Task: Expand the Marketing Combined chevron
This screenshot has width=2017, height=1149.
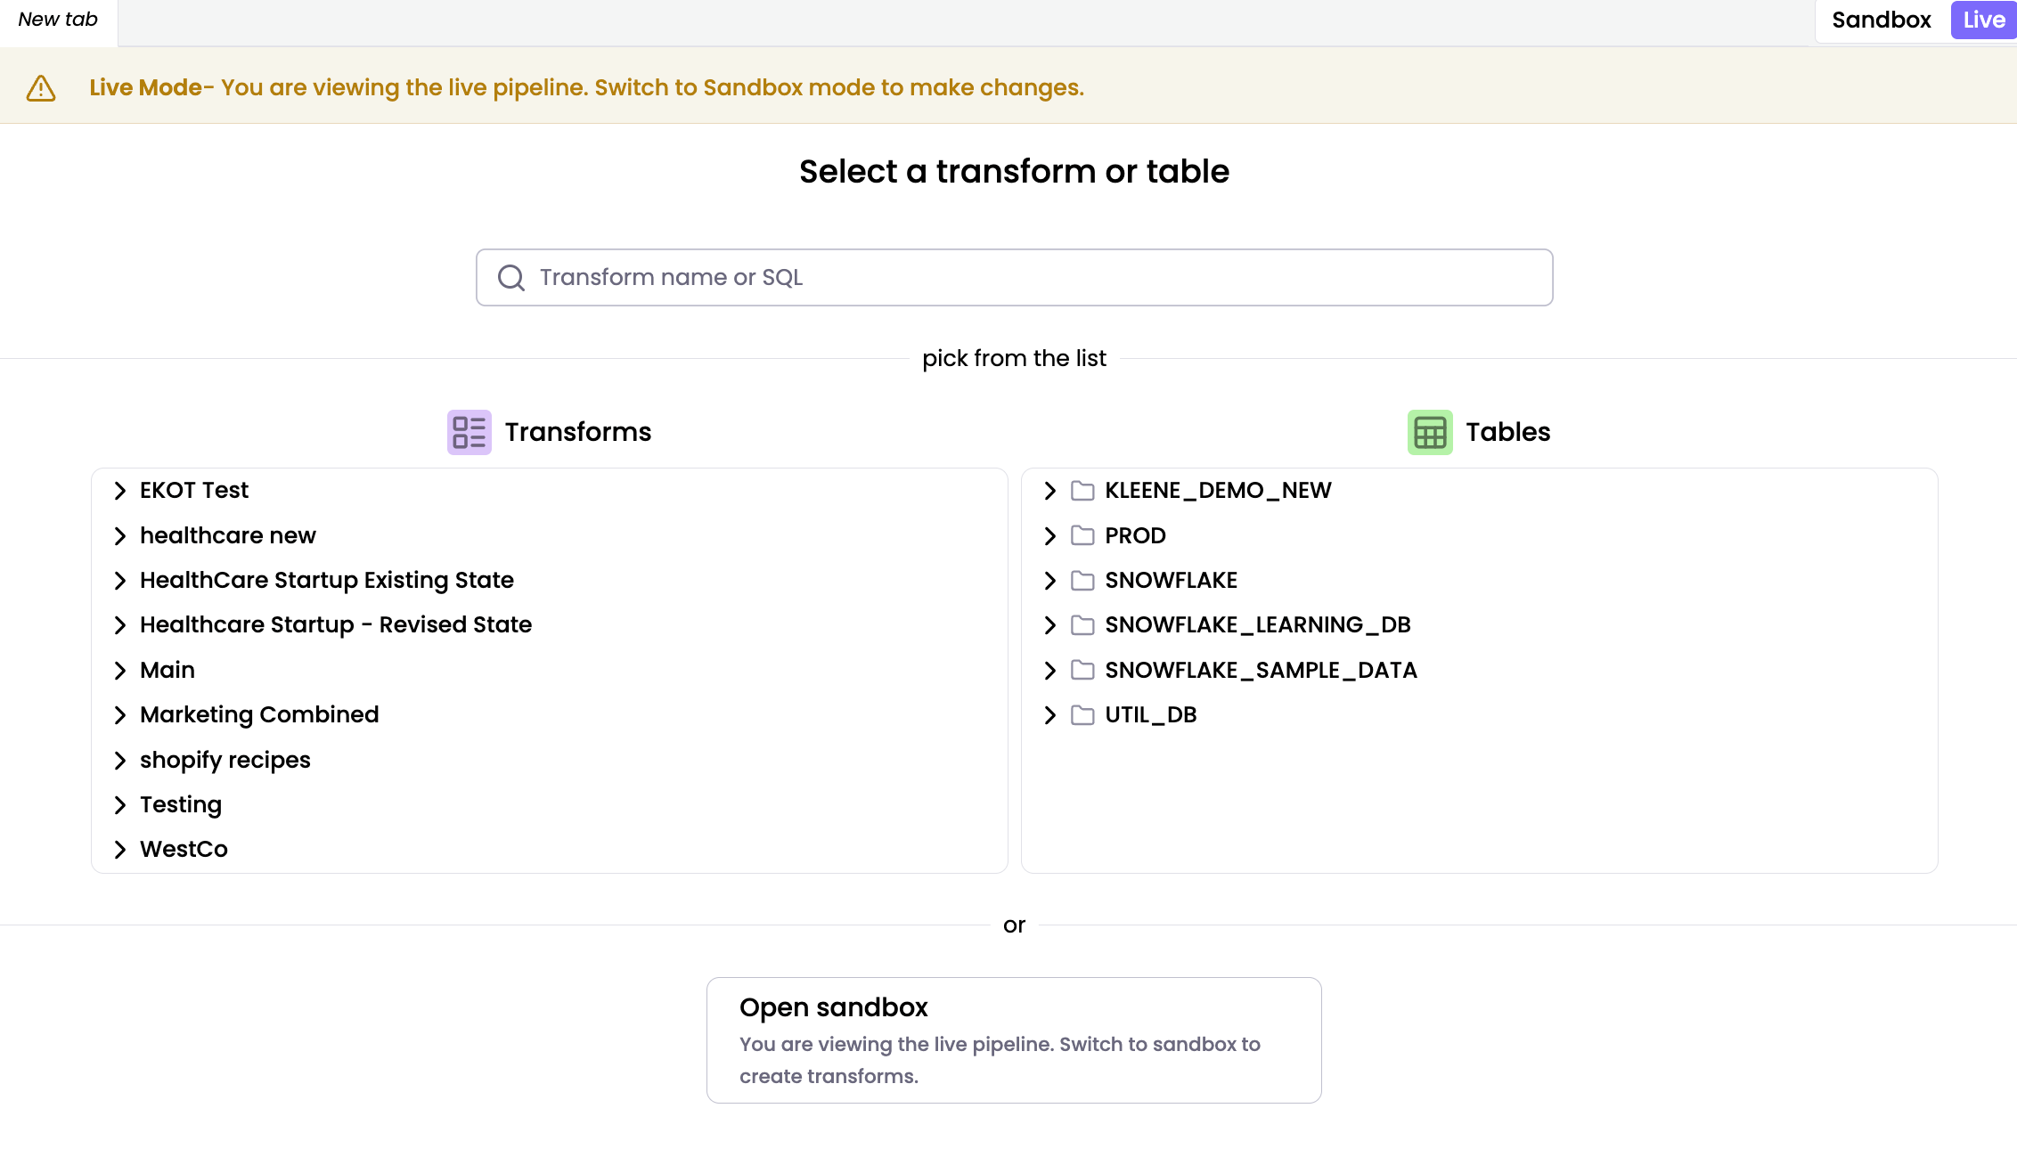Action: coord(120,715)
